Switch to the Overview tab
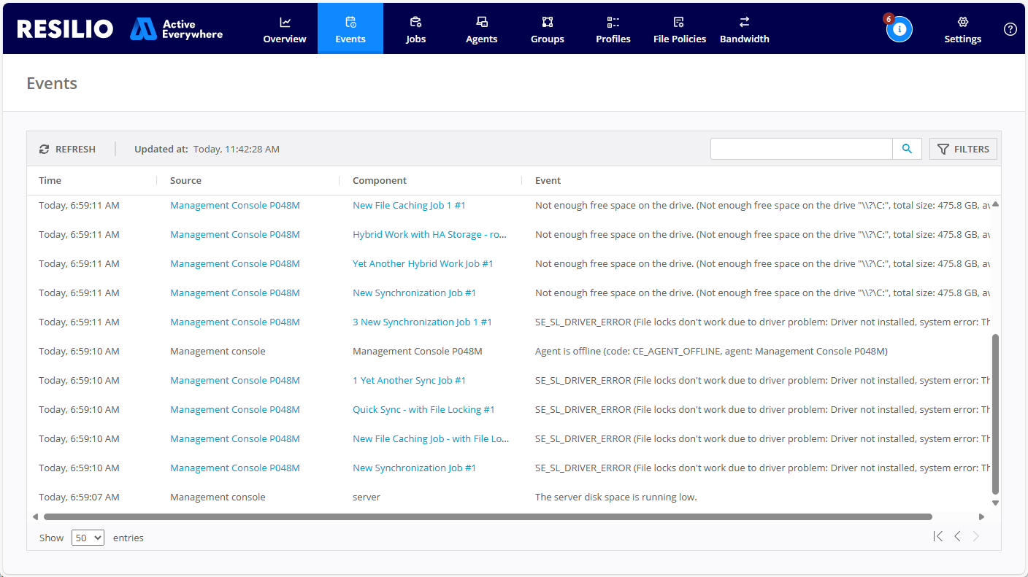Screen dimensions: 1028x577 (x=285, y=30)
